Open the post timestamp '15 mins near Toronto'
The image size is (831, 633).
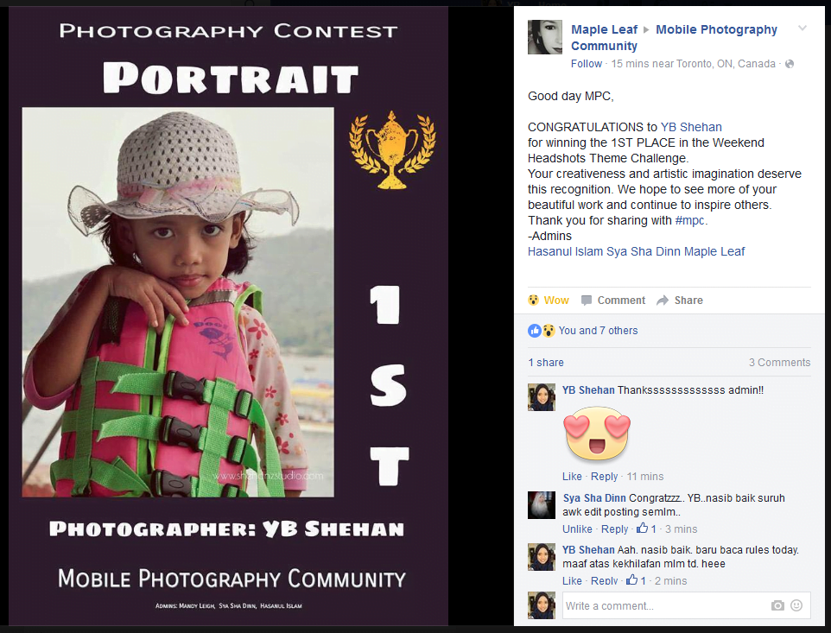click(x=693, y=64)
